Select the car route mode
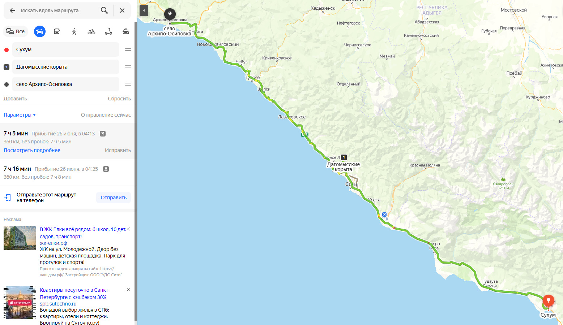Viewport: 563px width, 325px height. [x=40, y=31]
